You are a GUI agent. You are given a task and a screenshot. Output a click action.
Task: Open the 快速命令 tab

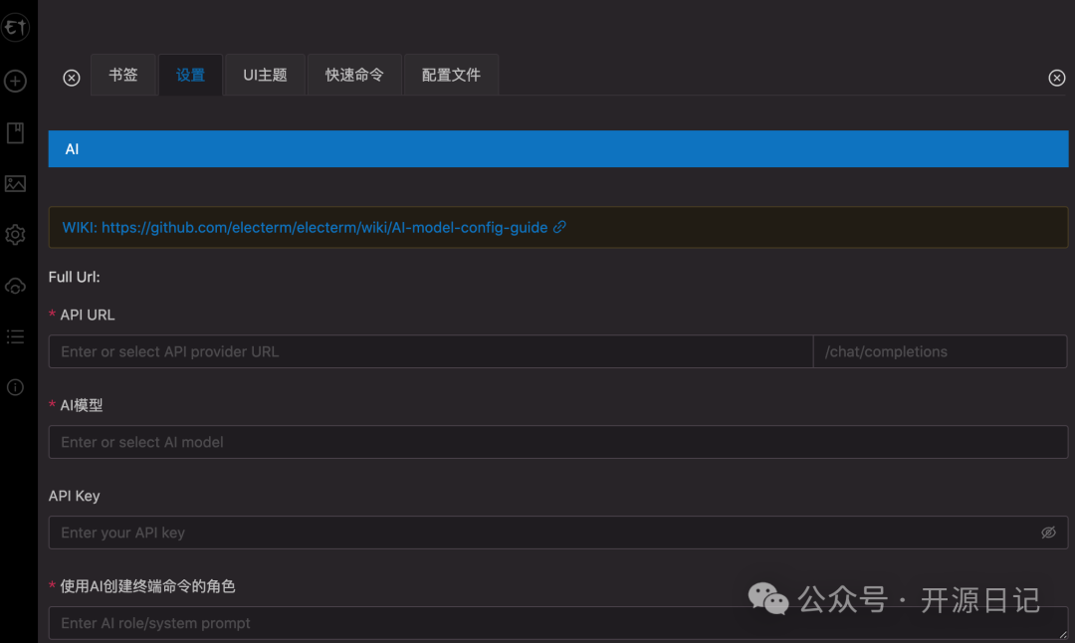(x=354, y=76)
